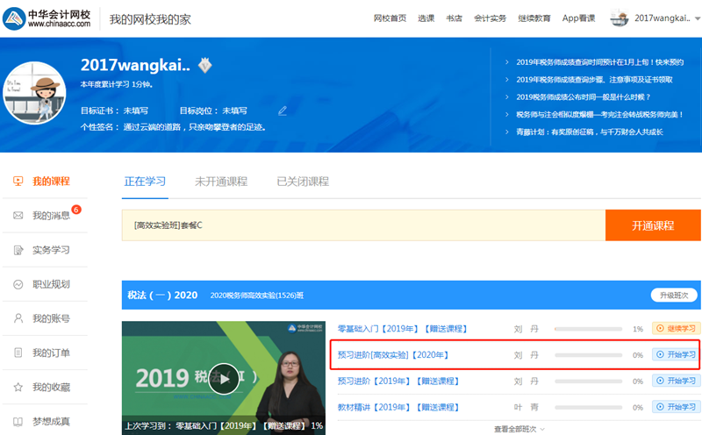Click the 职业规划 chart icon
The image size is (702, 435).
[18, 284]
